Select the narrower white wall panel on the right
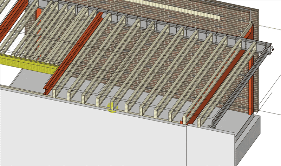This screenshot has width=281, height=166. click(210, 146)
